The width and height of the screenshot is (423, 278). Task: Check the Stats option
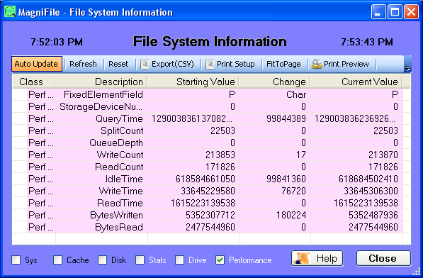pyautogui.click(x=140, y=260)
